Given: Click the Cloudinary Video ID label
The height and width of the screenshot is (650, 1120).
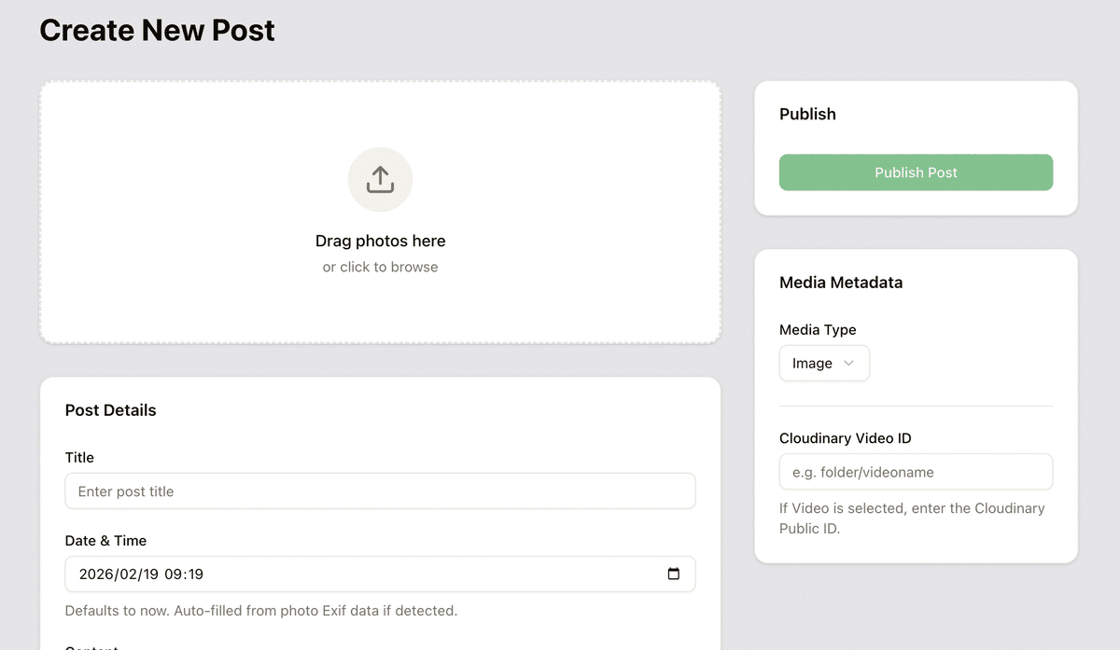Looking at the screenshot, I should [846, 438].
